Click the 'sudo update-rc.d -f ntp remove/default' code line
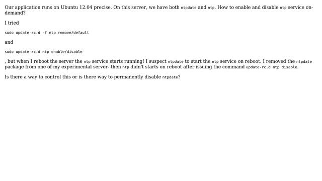The height and width of the screenshot is (181, 322). [47, 33]
